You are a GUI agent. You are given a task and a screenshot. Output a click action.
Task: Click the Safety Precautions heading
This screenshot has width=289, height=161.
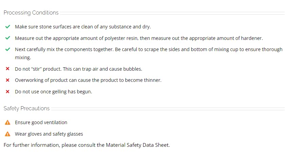pyautogui.click(x=26, y=109)
